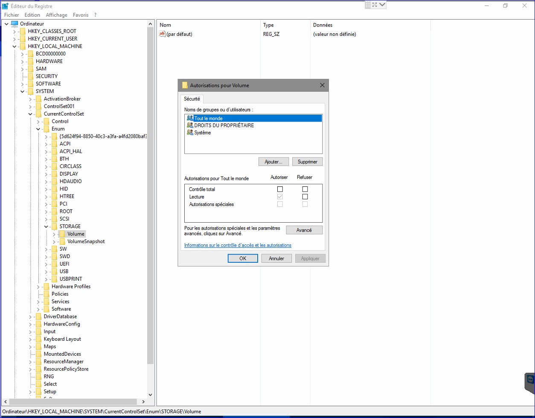Collapse the STORAGE tree node

pos(46,226)
